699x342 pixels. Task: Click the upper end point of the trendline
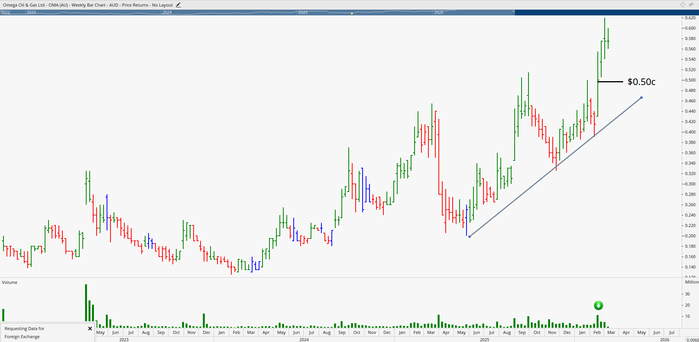click(642, 97)
